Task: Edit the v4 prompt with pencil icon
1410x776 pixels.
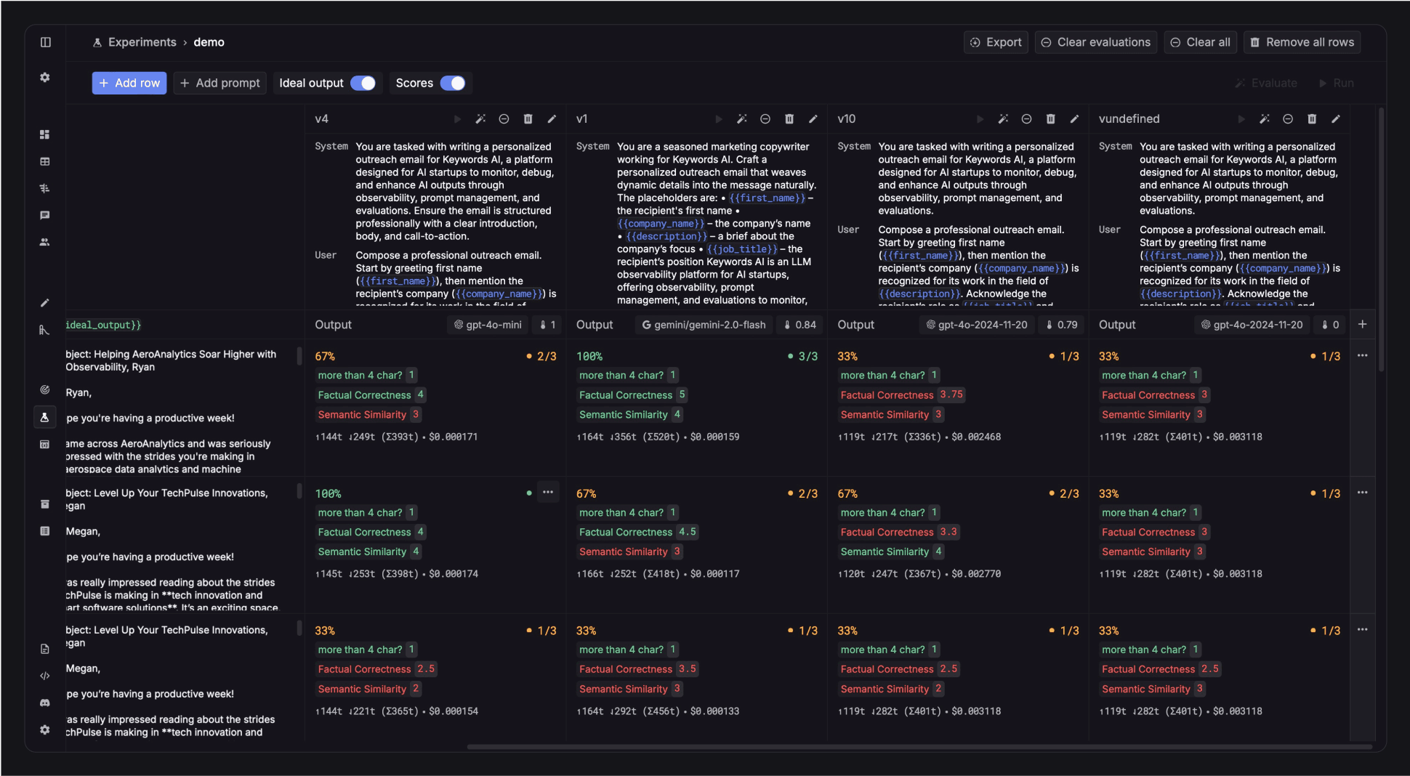Action: (552, 119)
